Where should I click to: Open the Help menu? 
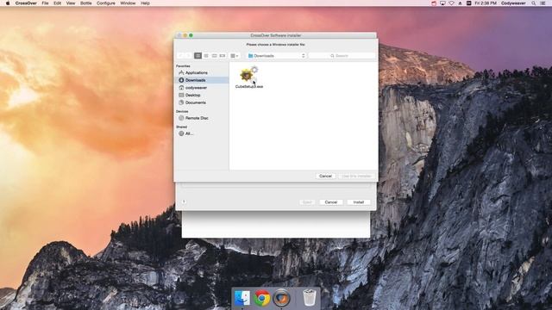point(145,3)
